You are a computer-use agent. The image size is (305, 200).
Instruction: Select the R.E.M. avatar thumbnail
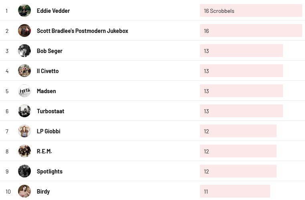[x=24, y=151]
